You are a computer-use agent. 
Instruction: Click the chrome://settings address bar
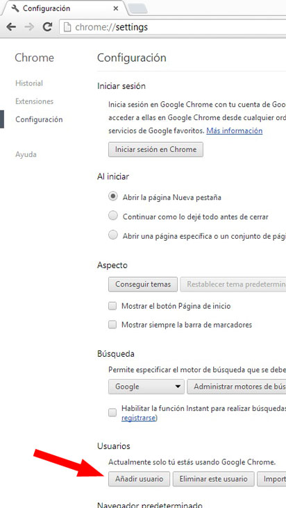click(x=172, y=27)
